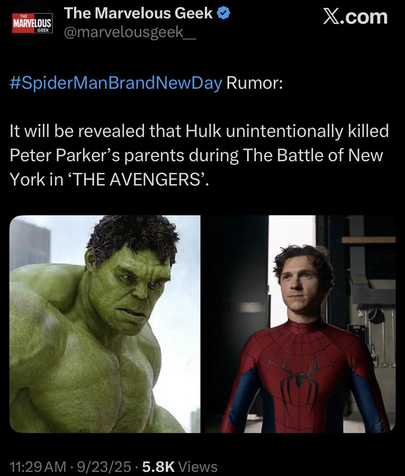The width and height of the screenshot is (405, 476).
Task: Click the 11:29 AM timestamp
Action: pos(38,467)
